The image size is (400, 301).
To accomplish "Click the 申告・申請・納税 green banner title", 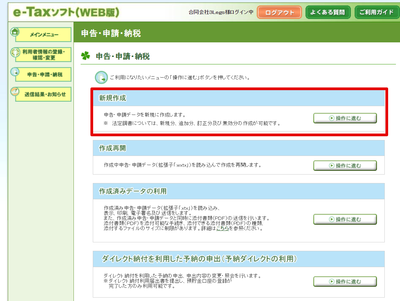I will [x=111, y=33].
